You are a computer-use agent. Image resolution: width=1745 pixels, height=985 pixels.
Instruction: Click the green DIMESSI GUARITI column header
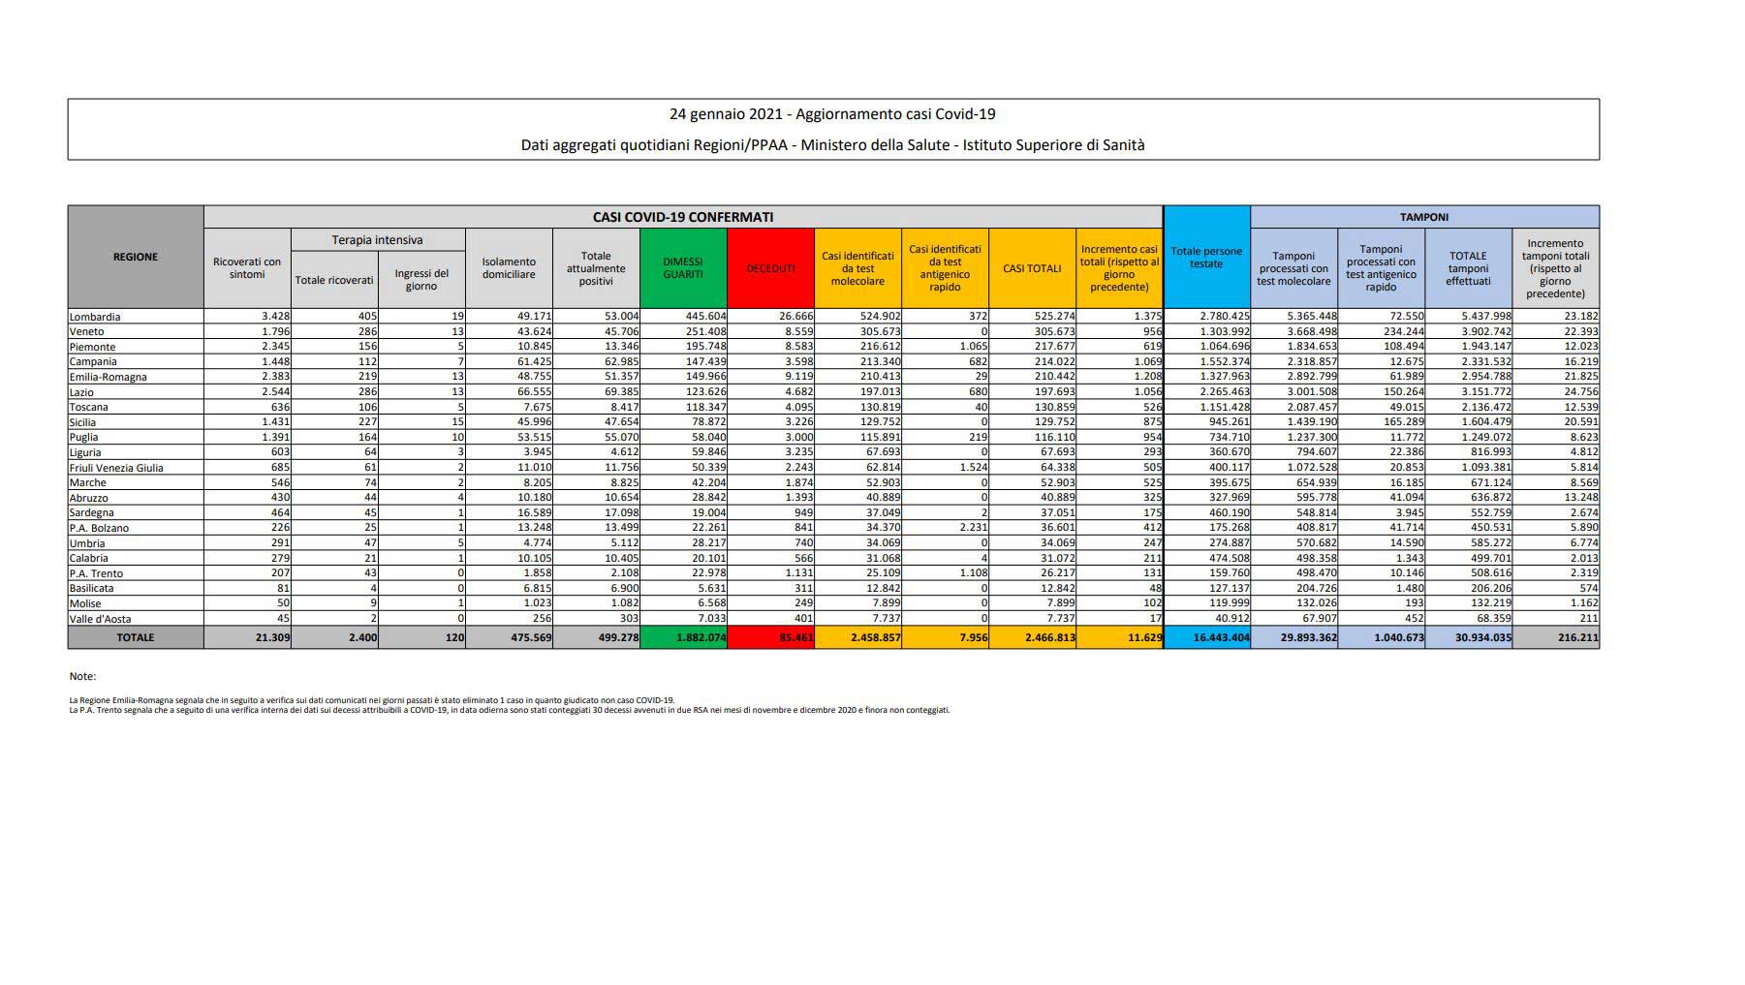click(x=683, y=268)
